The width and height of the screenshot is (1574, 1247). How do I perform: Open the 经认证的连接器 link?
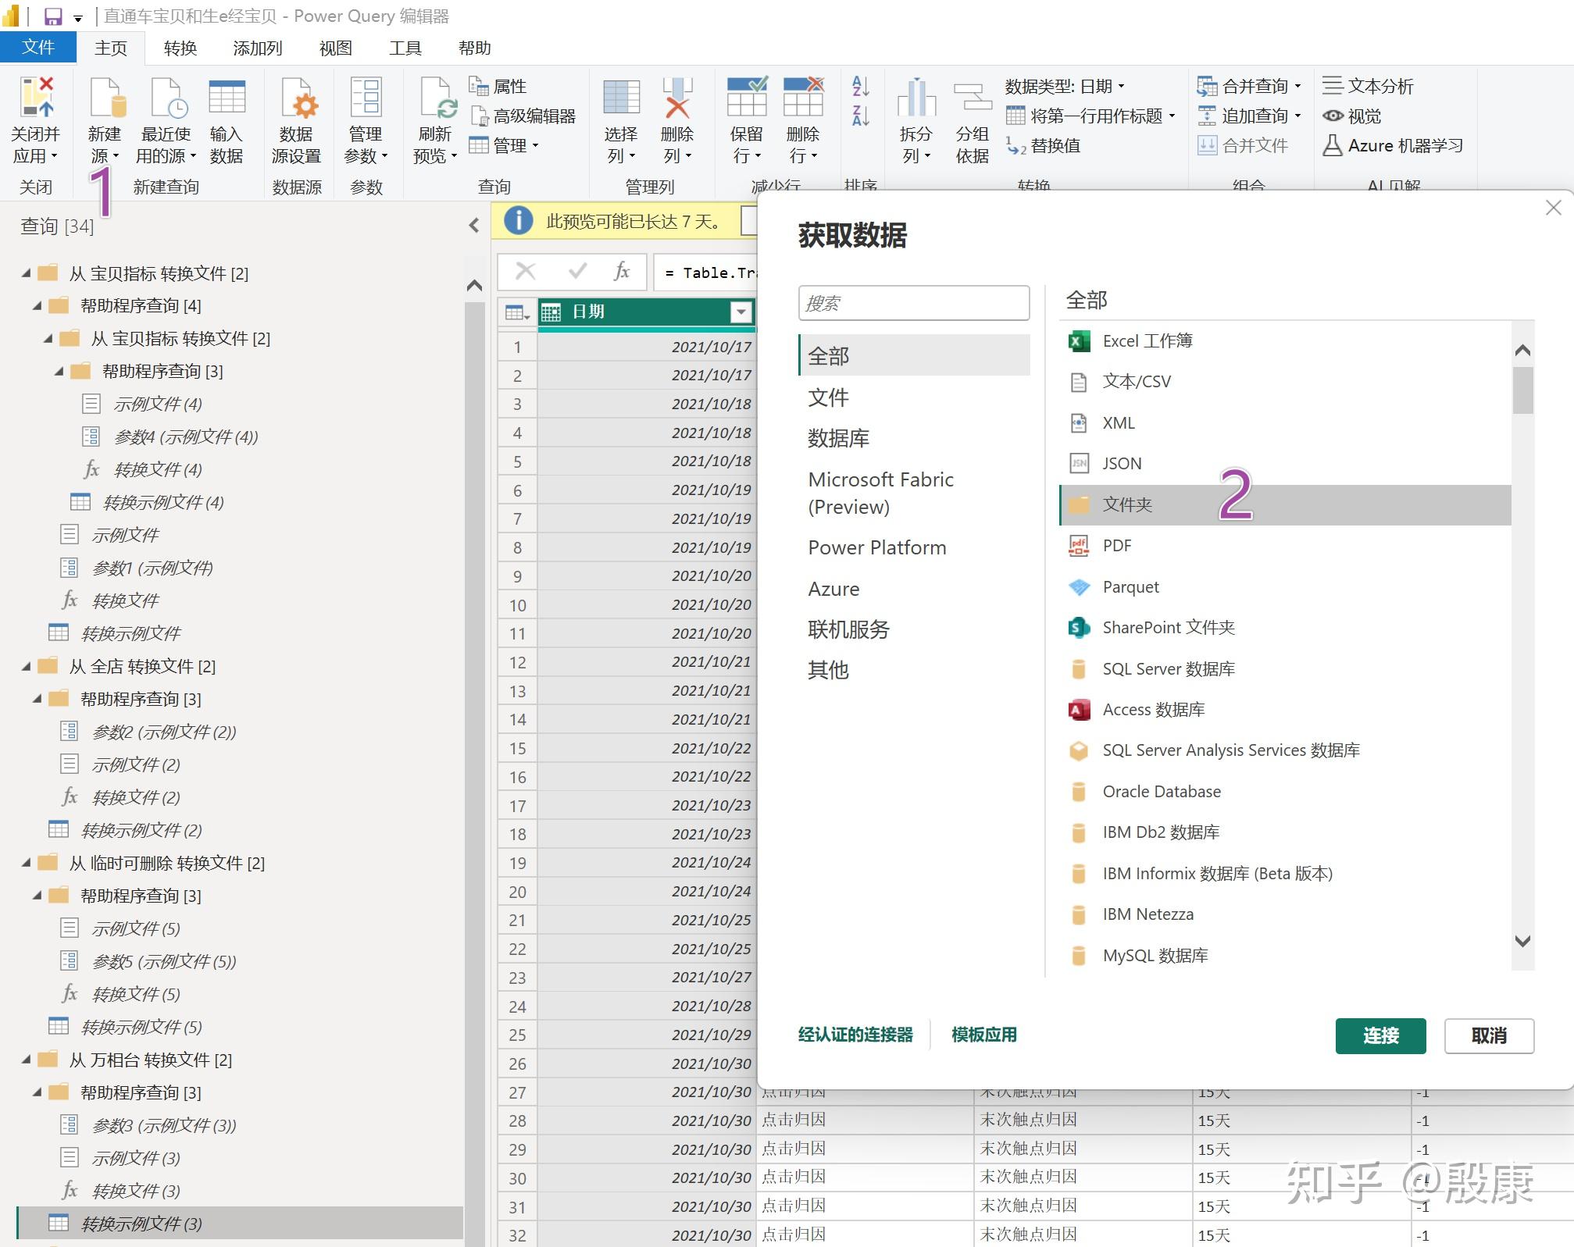pyautogui.click(x=855, y=1035)
